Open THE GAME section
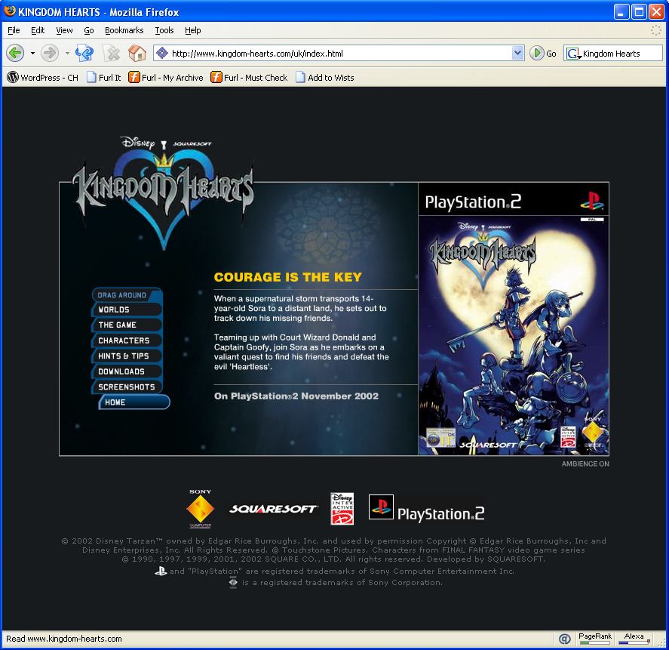The height and width of the screenshot is (650, 669). (127, 325)
